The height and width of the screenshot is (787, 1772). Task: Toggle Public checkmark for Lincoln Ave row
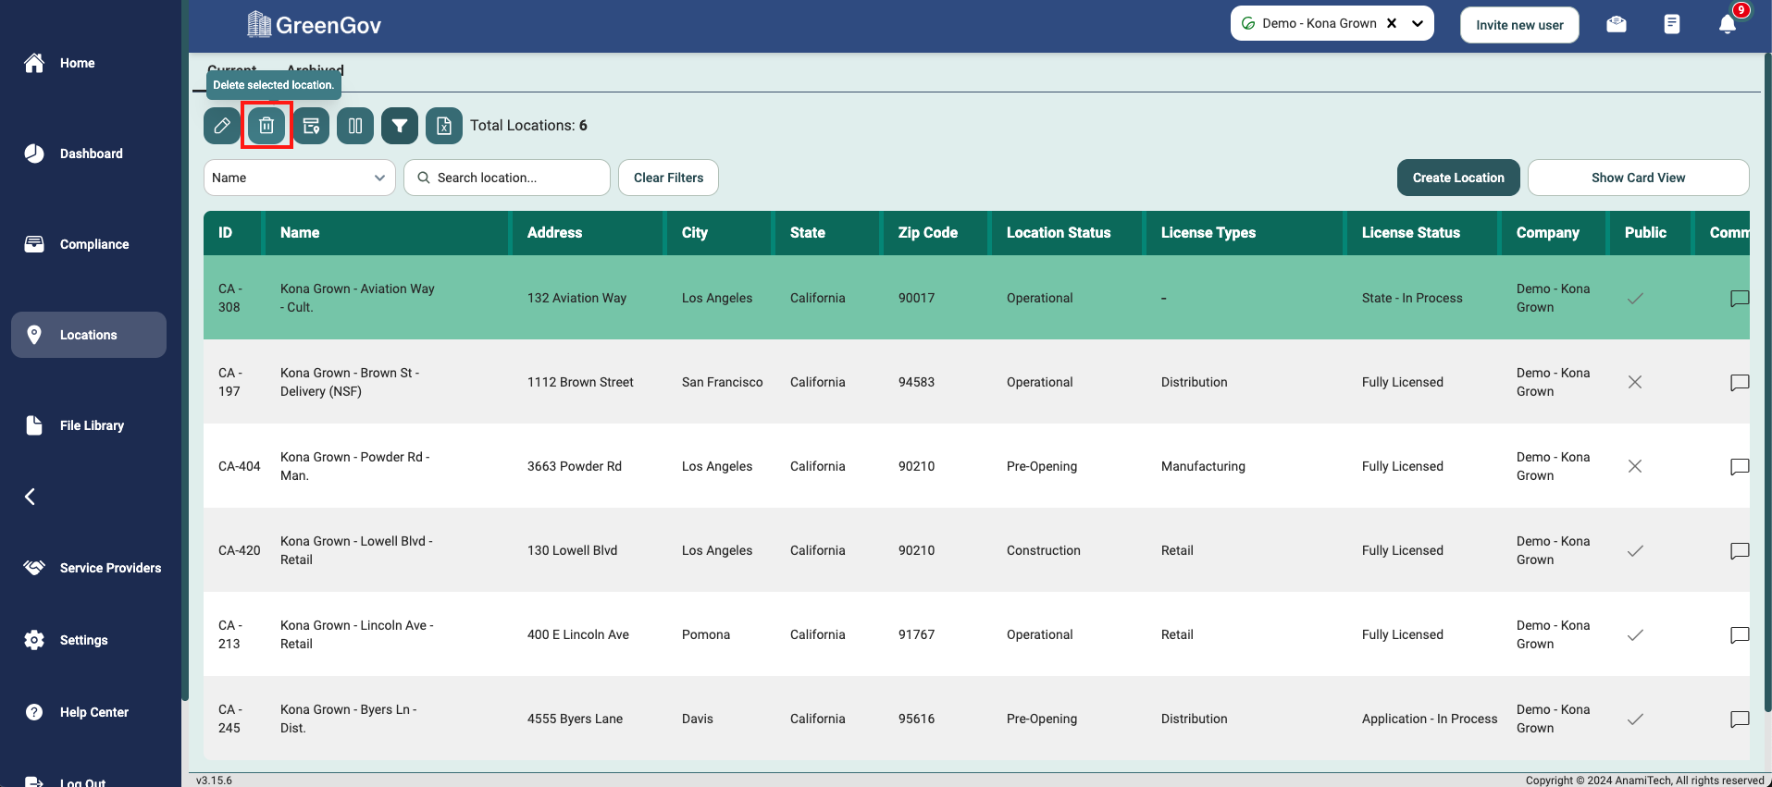(x=1635, y=635)
